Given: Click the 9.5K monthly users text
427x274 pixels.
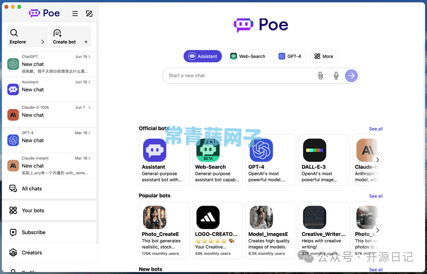Looking at the screenshot, I should (266, 253).
